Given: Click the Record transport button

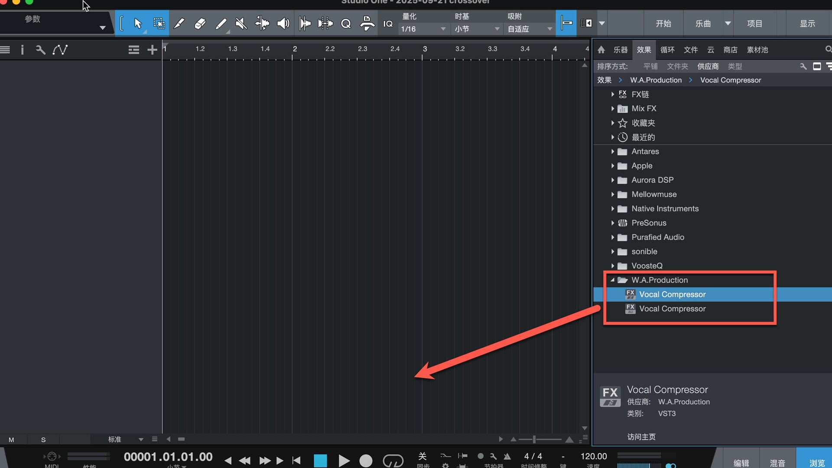Looking at the screenshot, I should (x=366, y=460).
